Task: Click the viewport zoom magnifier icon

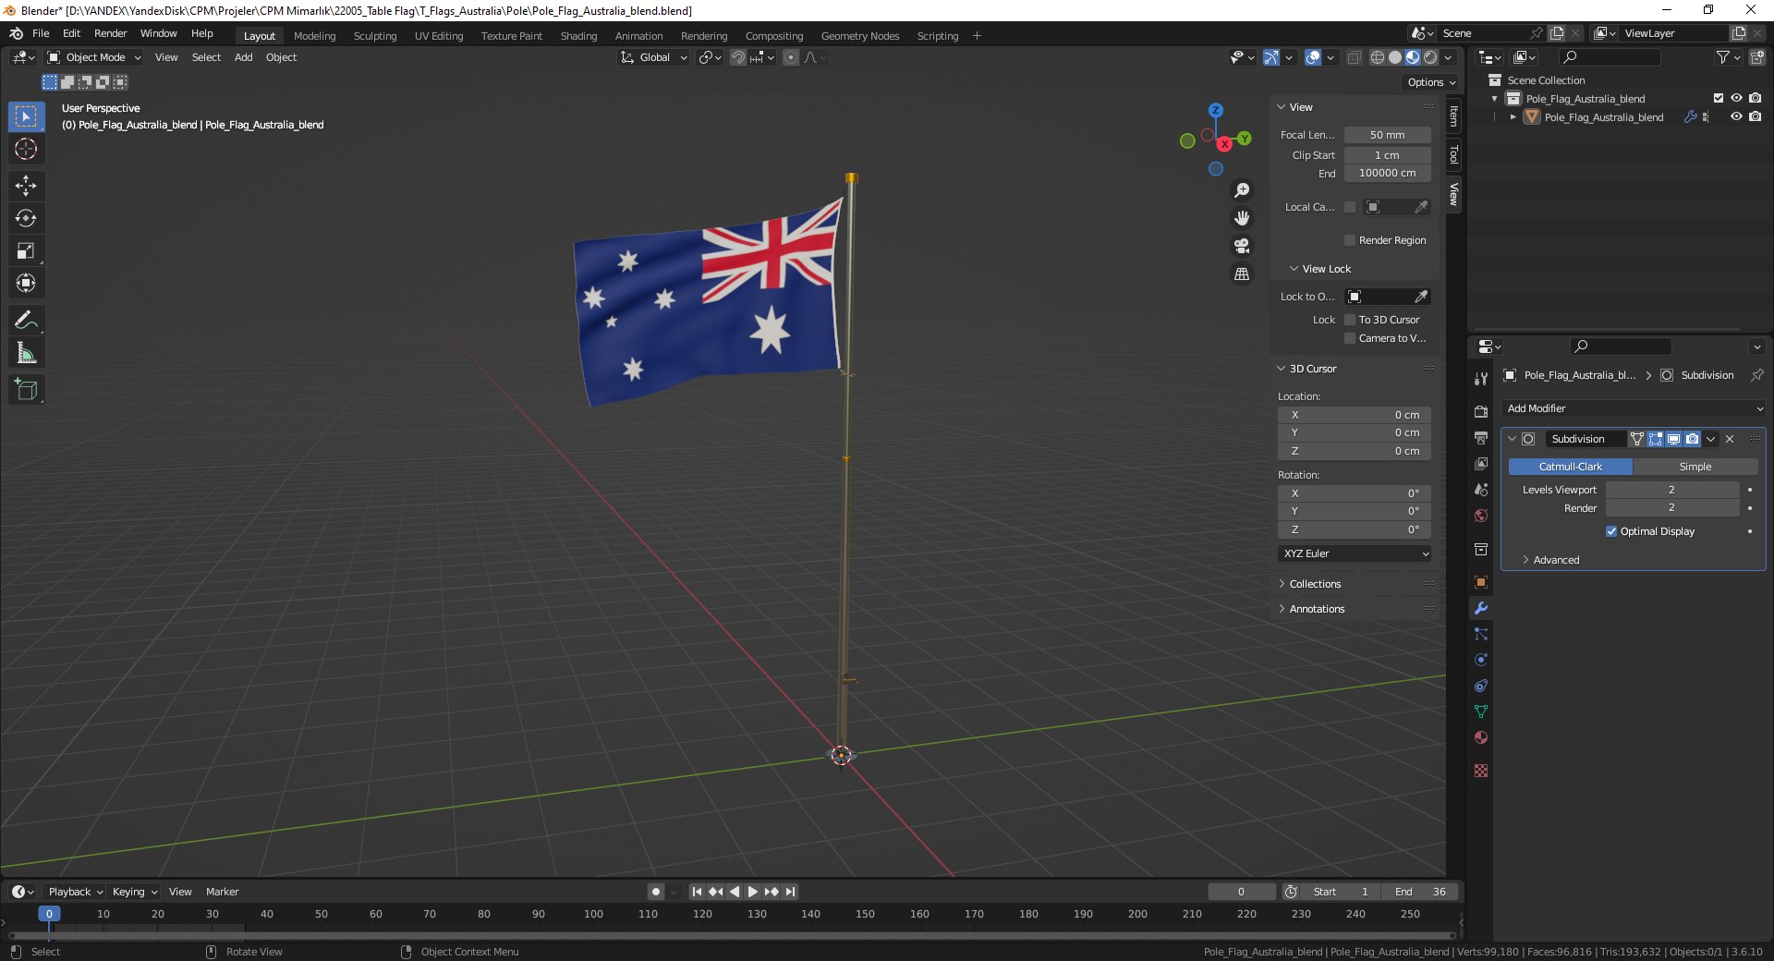Action: (x=1242, y=190)
